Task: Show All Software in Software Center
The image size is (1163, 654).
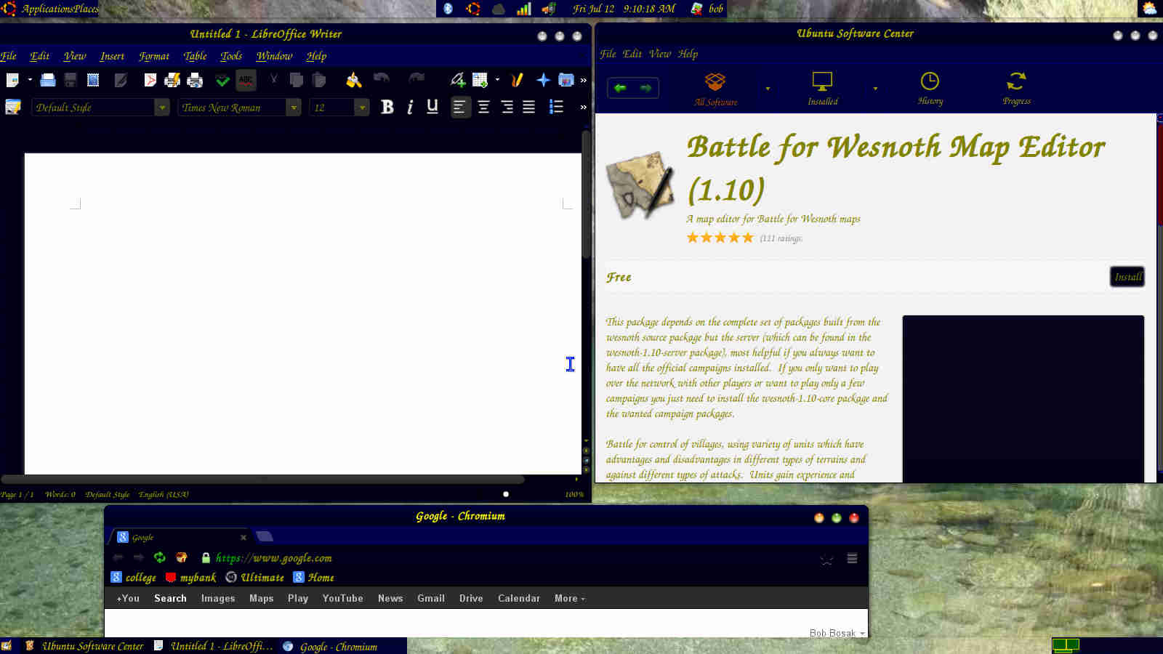Action: pyautogui.click(x=716, y=89)
